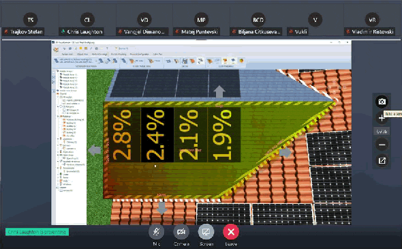Click the muted mic icon beside Vladimir Ristovski
Screen dimensions: 402x249
point(347,32)
